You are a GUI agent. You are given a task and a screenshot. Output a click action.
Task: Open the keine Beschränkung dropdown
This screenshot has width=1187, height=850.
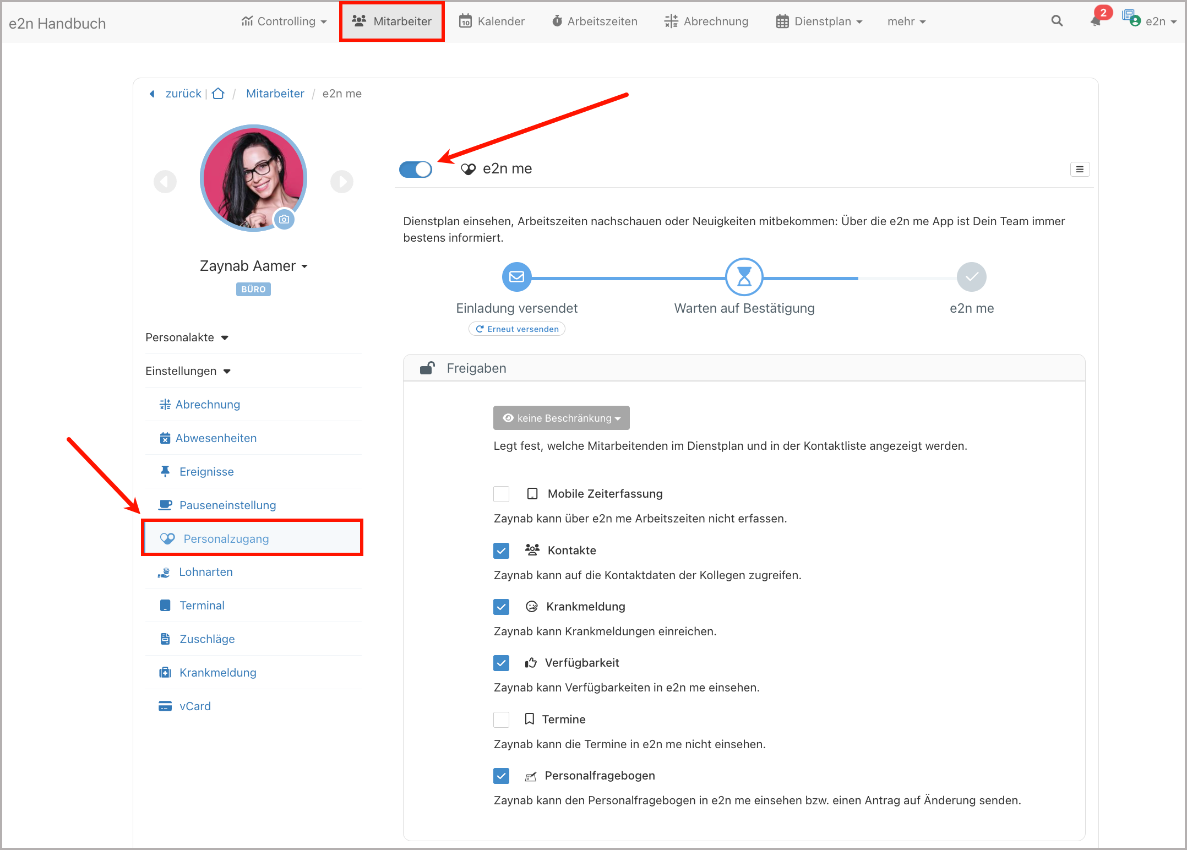coord(561,418)
